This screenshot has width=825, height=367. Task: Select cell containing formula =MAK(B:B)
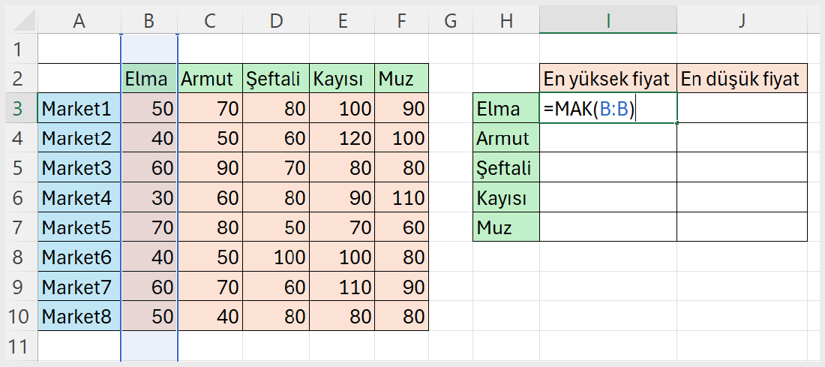607,109
